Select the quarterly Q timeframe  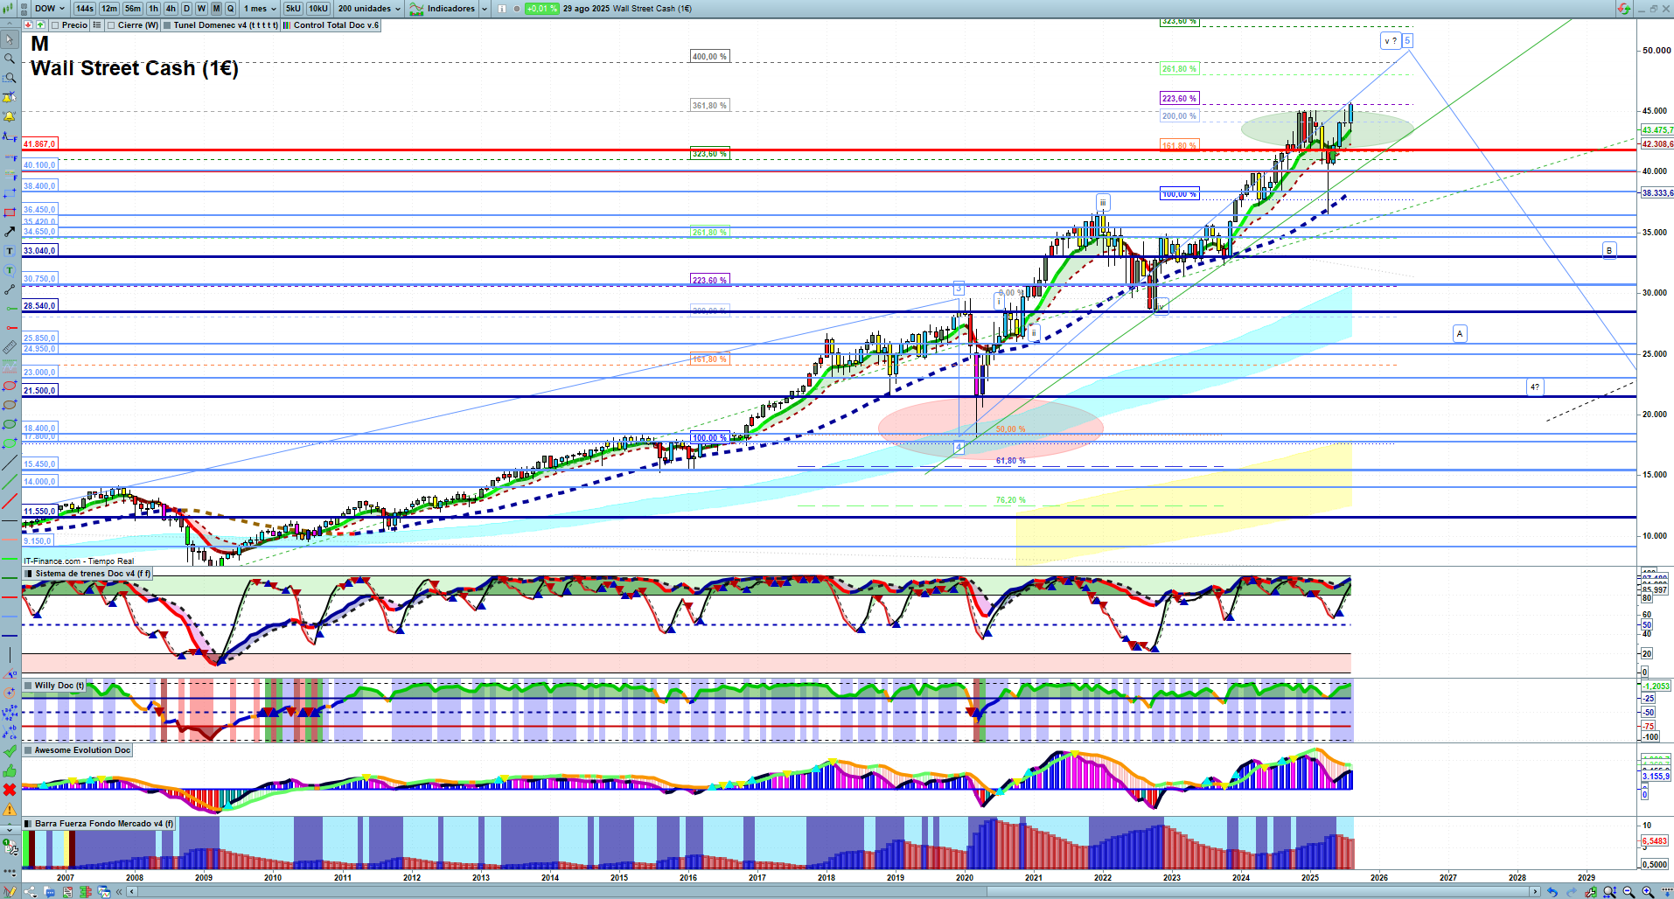point(231,9)
